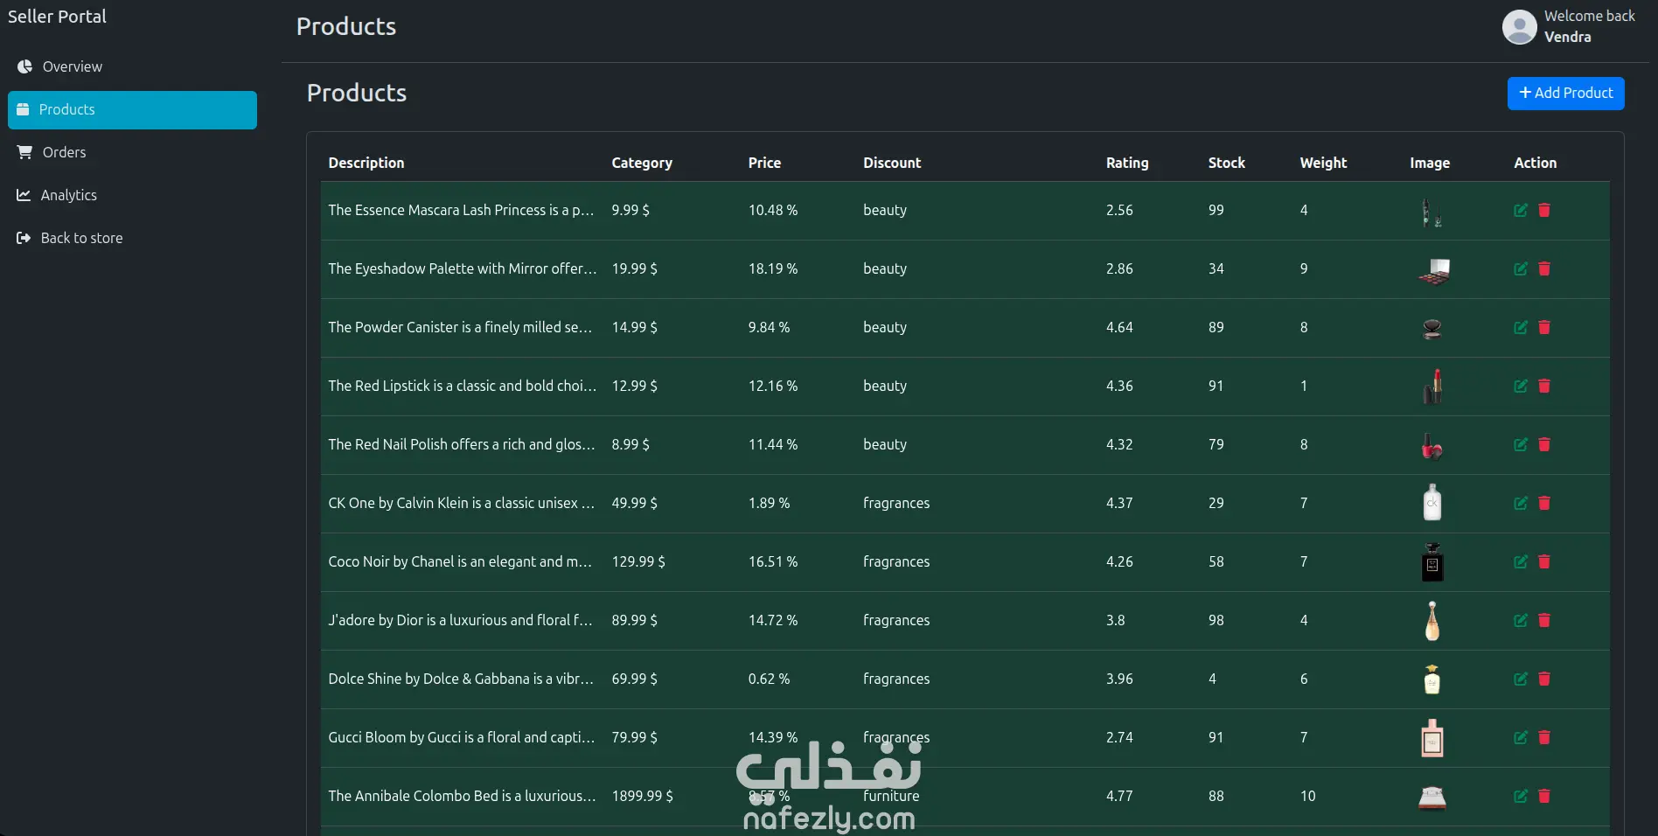The image size is (1658, 836).
Task: Edit the Essence Mascara Lash Princess product
Action: pyautogui.click(x=1521, y=210)
